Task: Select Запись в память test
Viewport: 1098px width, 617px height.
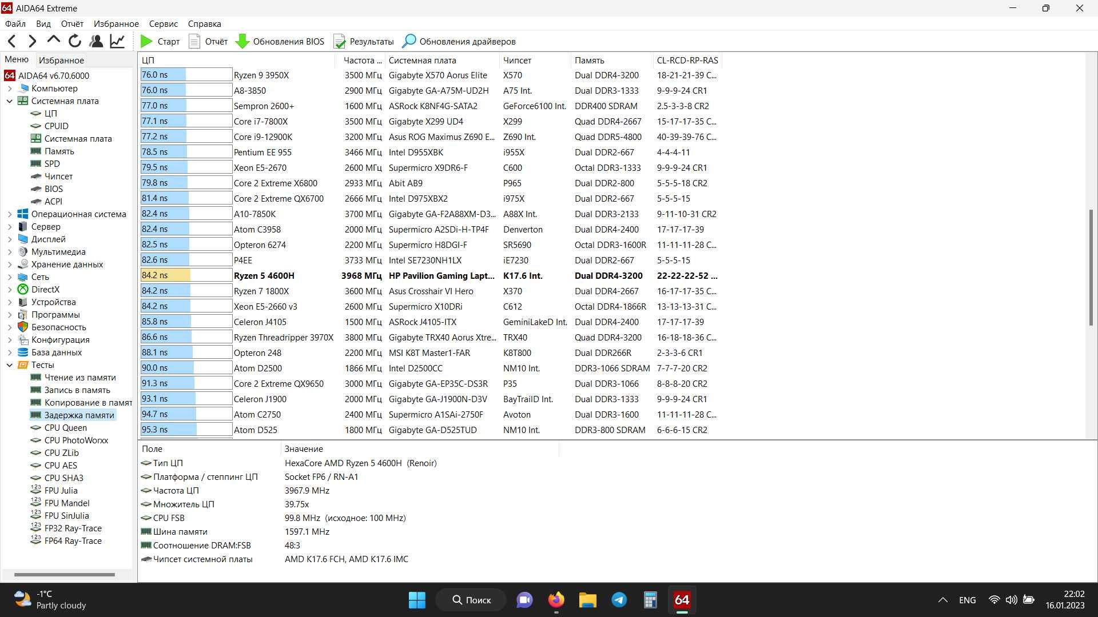Action: (x=70, y=390)
